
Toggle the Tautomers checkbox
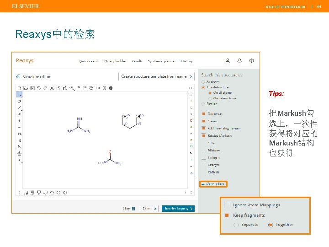coord(203,113)
